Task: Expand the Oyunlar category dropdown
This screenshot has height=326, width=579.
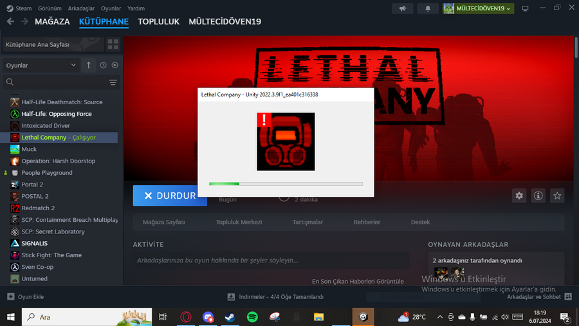Action: coord(41,66)
